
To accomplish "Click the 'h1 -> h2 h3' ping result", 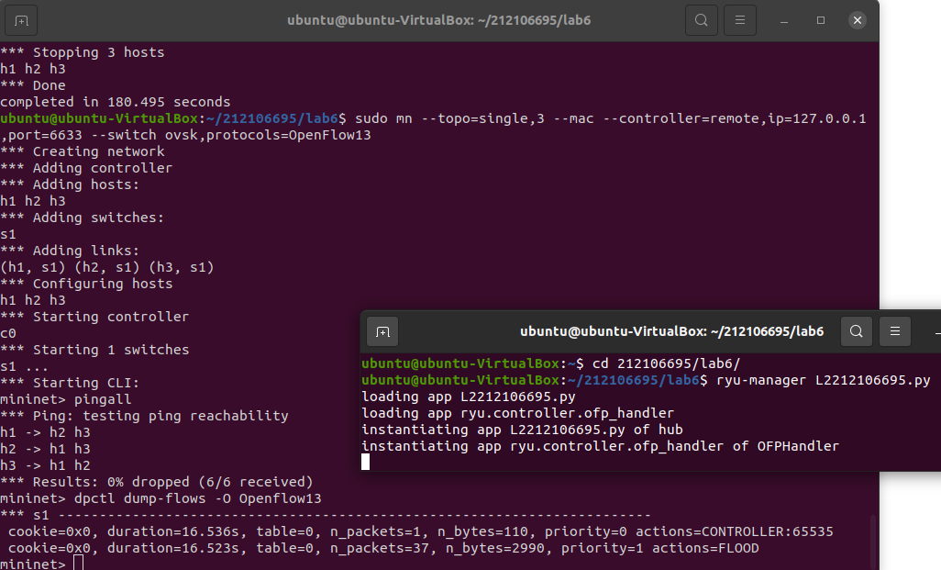I will pyautogui.click(x=45, y=432).
